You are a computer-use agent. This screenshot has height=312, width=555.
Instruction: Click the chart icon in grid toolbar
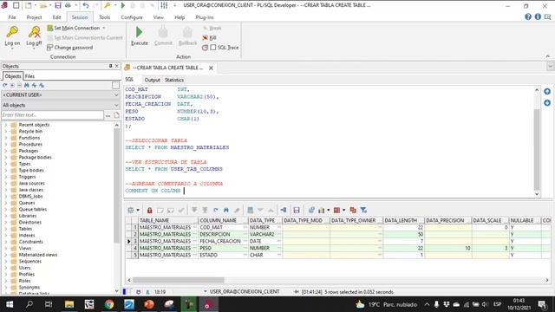coord(321,210)
